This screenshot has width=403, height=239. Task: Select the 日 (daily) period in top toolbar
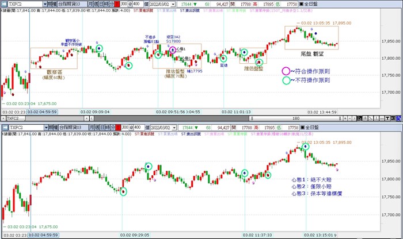(101, 4)
